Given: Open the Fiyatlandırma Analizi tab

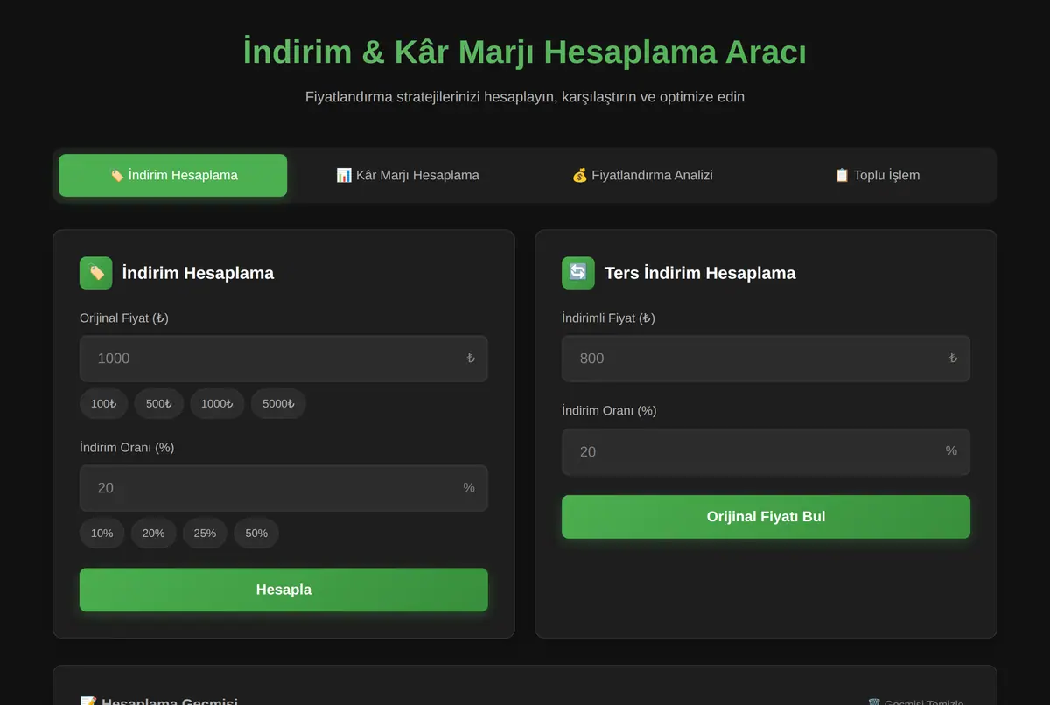Looking at the screenshot, I should click(x=642, y=175).
